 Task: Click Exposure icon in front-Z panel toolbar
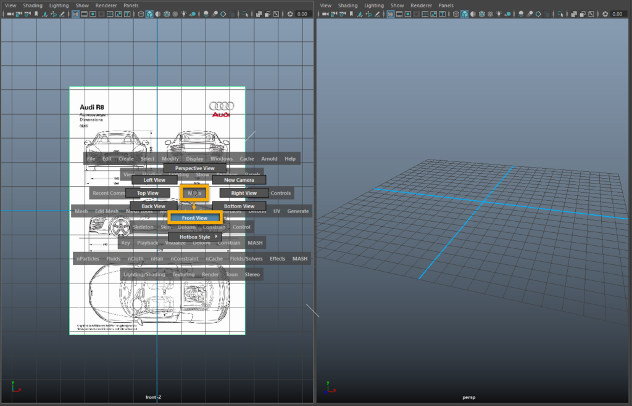(290, 14)
